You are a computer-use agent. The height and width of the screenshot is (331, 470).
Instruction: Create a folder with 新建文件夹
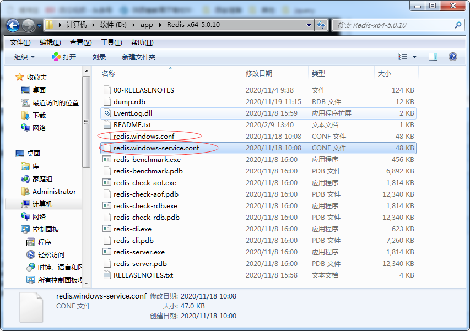(x=138, y=57)
